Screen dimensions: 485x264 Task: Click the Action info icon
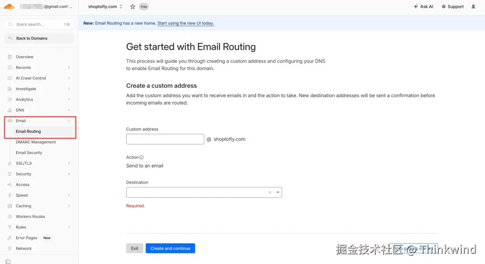coord(141,157)
